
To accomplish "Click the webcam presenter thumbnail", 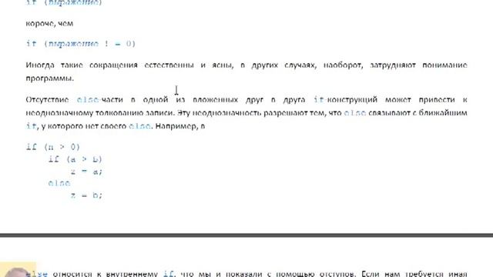I will 18,269.
